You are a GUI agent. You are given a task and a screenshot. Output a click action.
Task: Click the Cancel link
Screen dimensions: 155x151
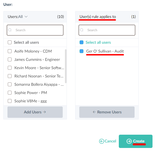tap(108, 141)
